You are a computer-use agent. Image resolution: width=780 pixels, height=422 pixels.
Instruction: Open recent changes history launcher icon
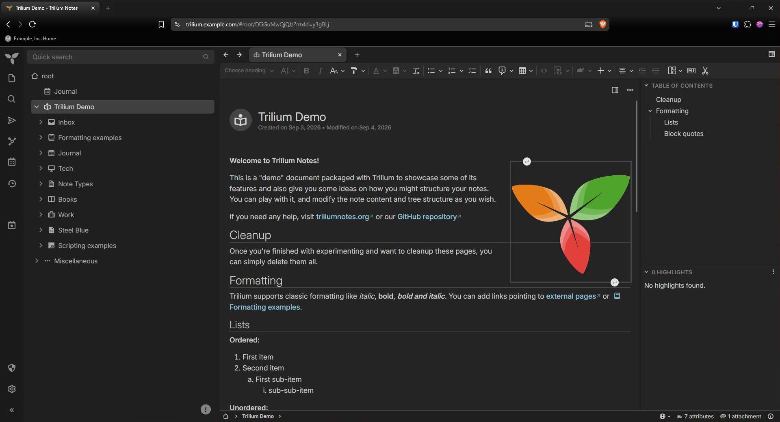12,184
